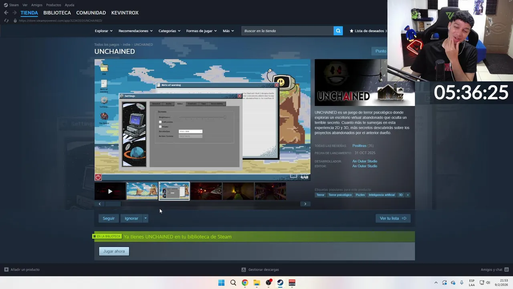Select the yellow corridor screenshot thumbnail
The width and height of the screenshot is (513, 289).
pos(238,191)
